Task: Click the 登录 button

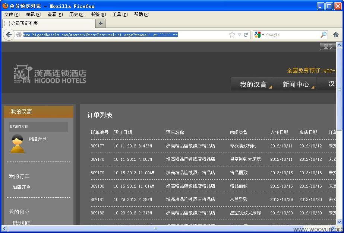Action: tap(328, 47)
